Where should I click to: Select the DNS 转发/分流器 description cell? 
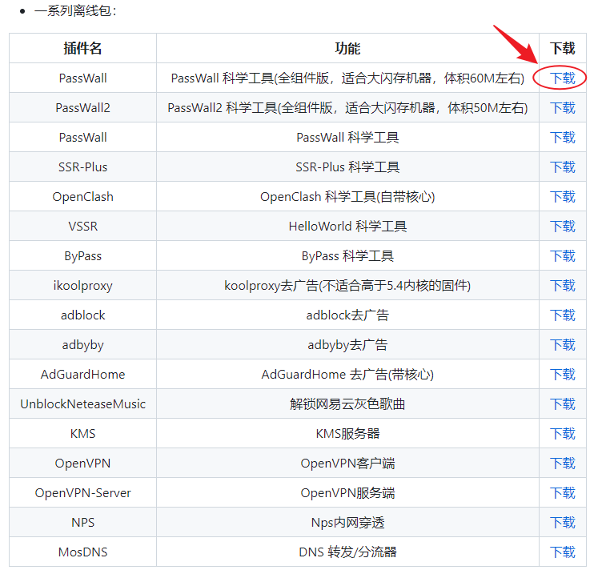347,552
